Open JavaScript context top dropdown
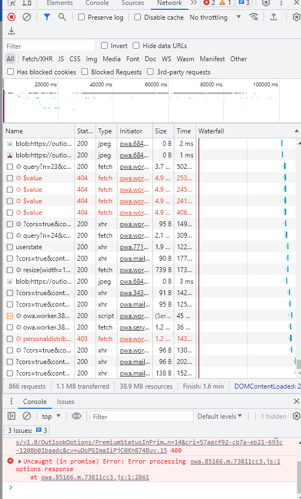This screenshot has width=301, height=499. [51, 416]
